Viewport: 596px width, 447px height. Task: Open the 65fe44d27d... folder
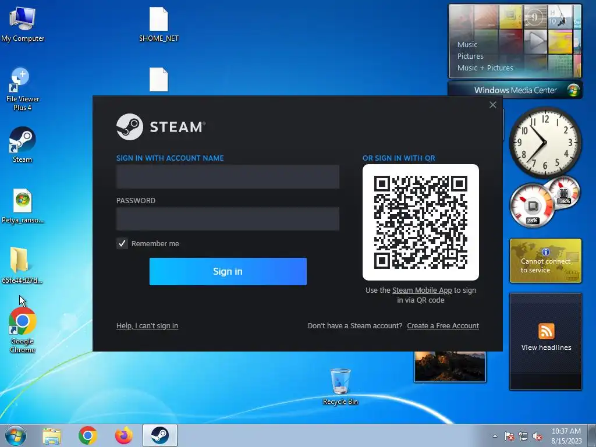pos(22,265)
